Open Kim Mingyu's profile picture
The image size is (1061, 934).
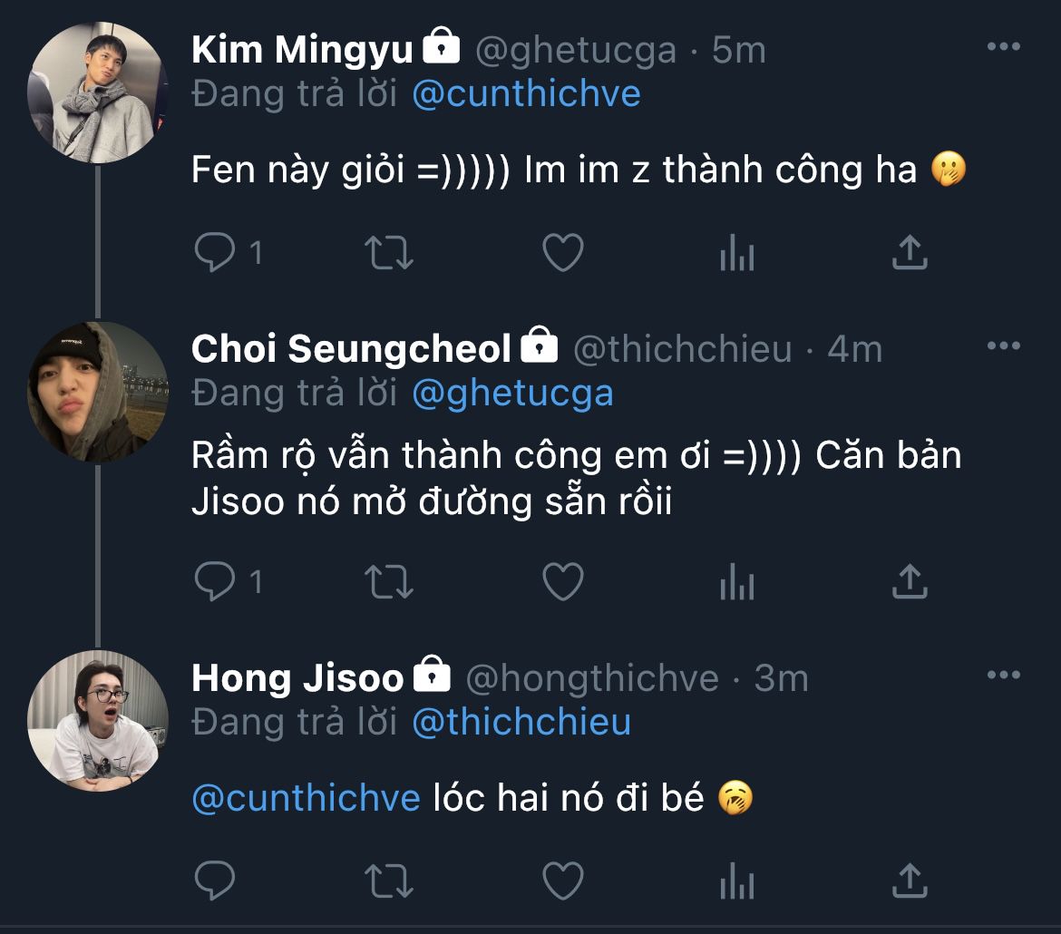pos(98,92)
